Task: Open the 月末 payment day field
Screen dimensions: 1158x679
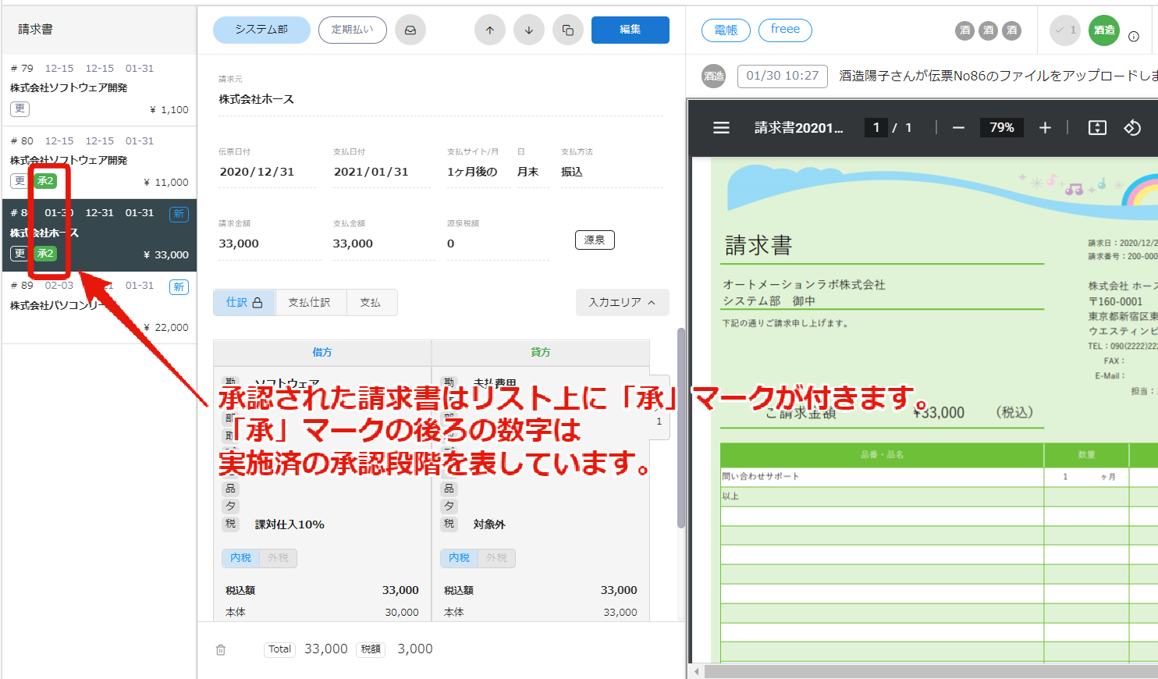Action: [533, 172]
